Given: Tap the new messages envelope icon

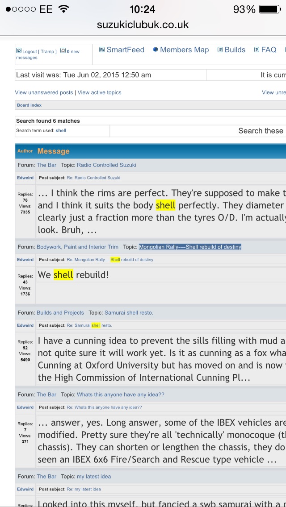Looking at the screenshot, I should pos(63,51).
